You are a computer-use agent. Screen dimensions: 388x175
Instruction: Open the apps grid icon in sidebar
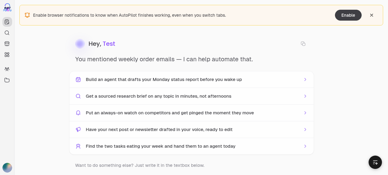(7, 55)
